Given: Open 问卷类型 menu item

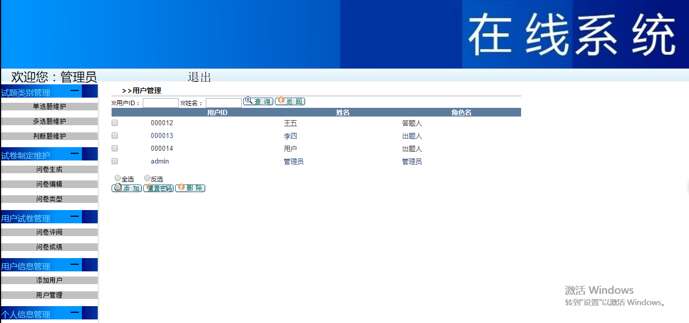Looking at the screenshot, I should tap(49, 199).
